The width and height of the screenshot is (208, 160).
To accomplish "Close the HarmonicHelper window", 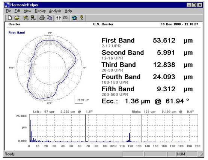I will 200,5.
